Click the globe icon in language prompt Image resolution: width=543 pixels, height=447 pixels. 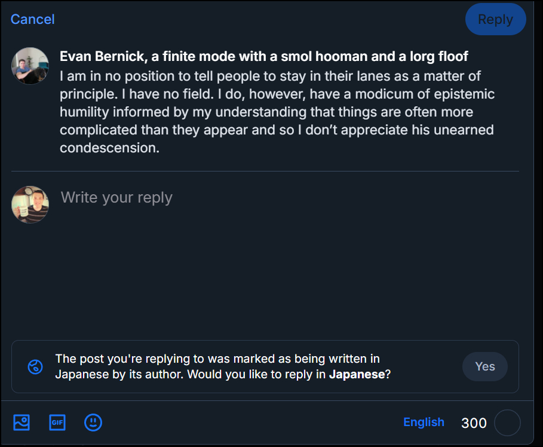tap(35, 367)
